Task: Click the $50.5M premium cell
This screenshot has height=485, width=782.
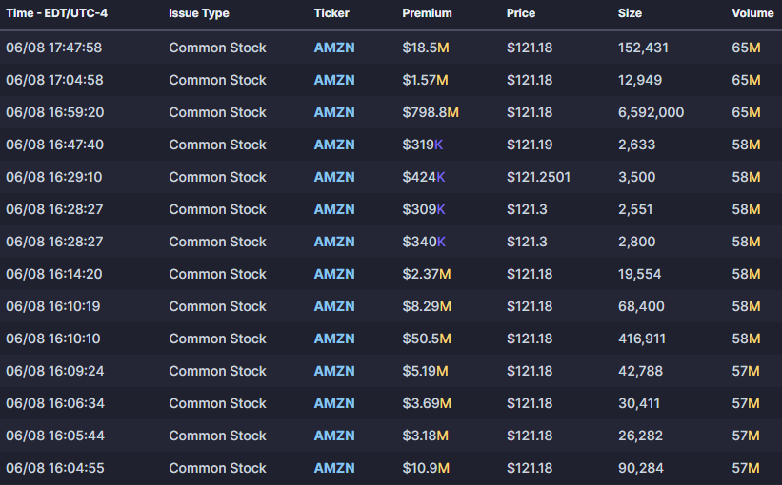Action: (427, 339)
